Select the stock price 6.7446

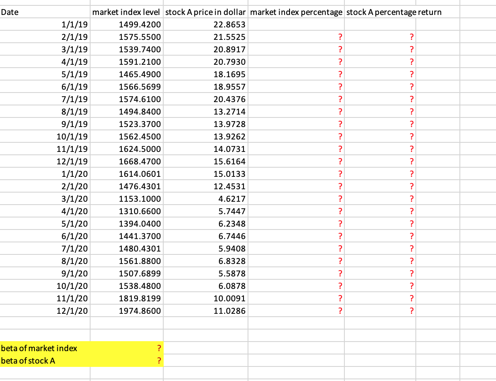pos(206,236)
